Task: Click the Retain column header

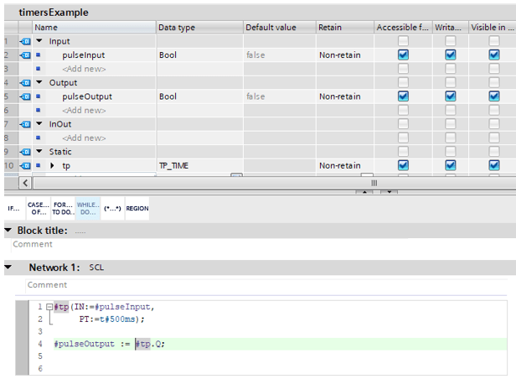Action: point(345,28)
